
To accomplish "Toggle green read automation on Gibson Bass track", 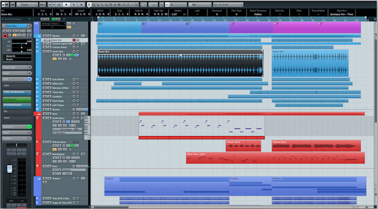I will [72, 146].
